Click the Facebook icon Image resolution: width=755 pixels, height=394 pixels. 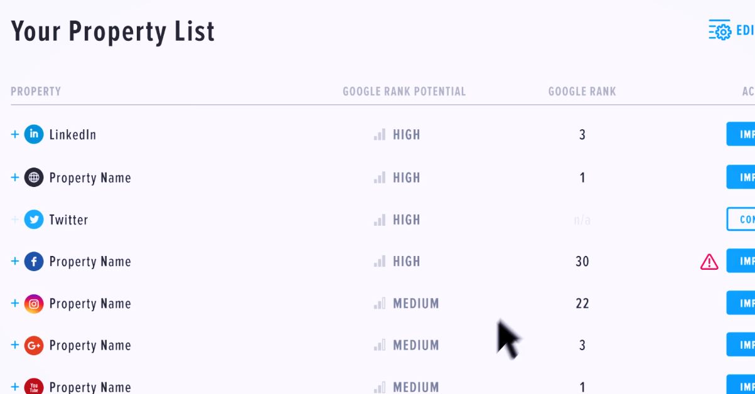[x=34, y=261]
